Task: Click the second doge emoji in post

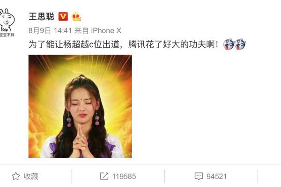Action: [240, 44]
